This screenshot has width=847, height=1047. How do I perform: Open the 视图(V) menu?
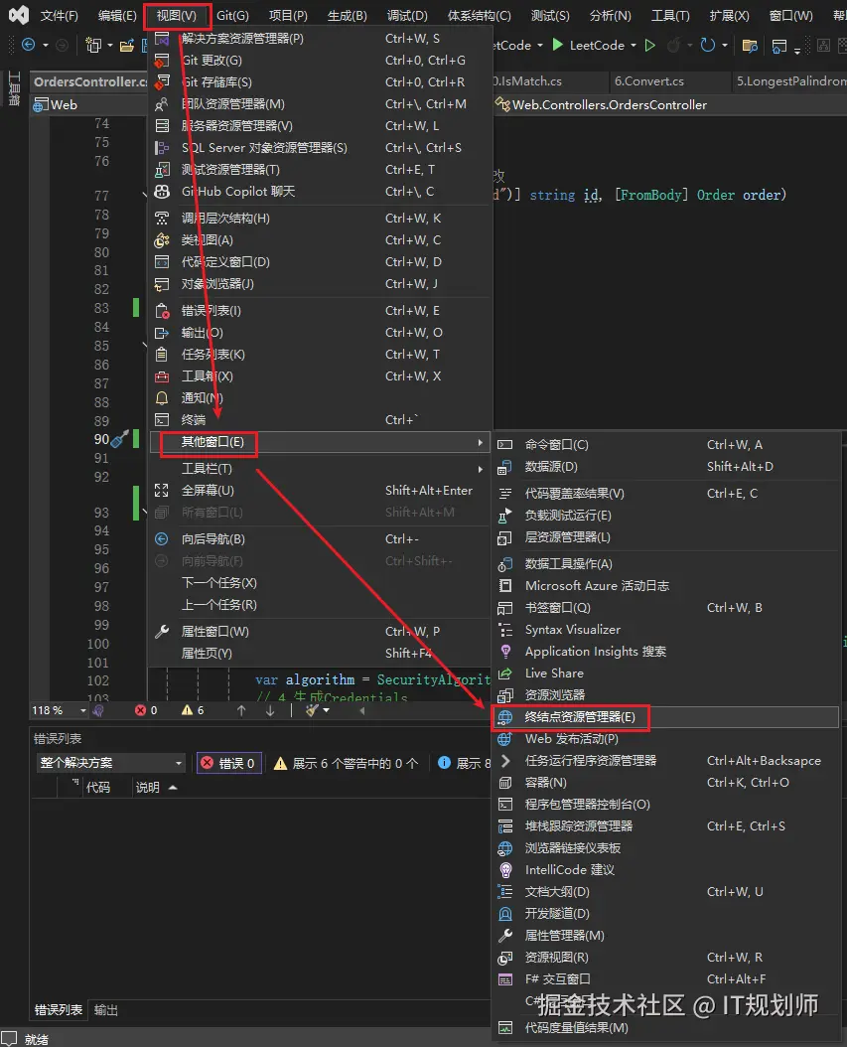[176, 15]
